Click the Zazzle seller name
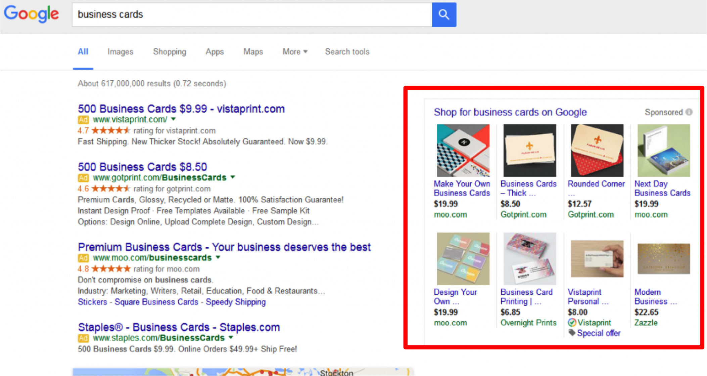 (x=646, y=323)
